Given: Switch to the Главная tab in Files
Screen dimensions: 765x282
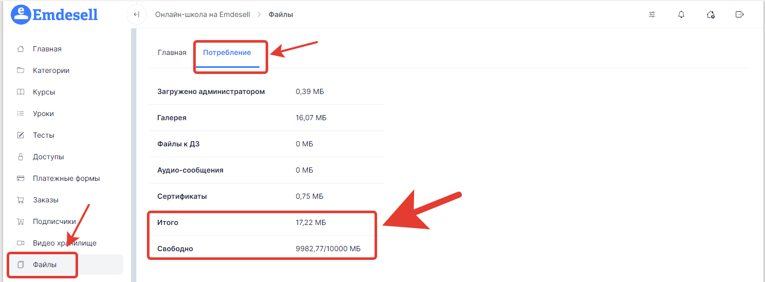Looking at the screenshot, I should coord(172,52).
